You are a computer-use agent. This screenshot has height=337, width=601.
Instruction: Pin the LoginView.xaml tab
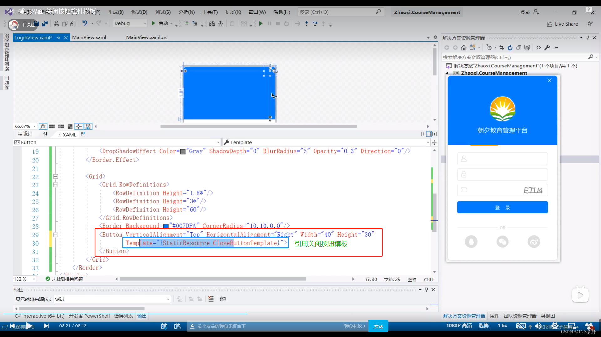click(x=59, y=37)
